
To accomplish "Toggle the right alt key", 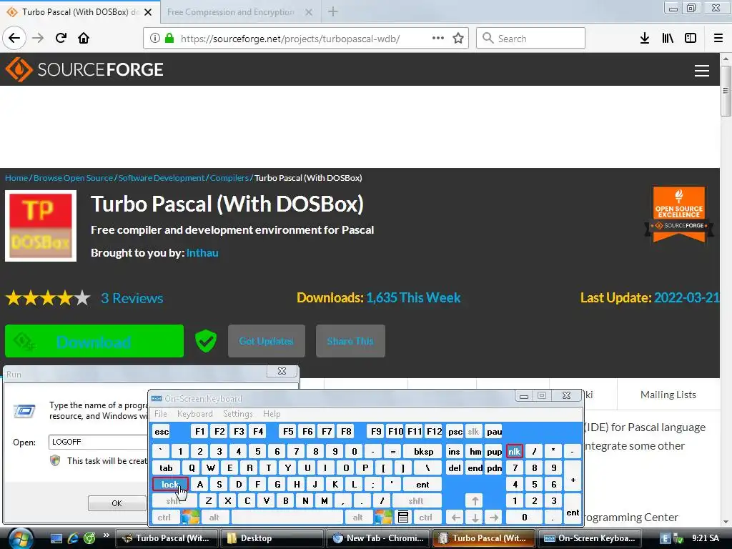I will (357, 518).
